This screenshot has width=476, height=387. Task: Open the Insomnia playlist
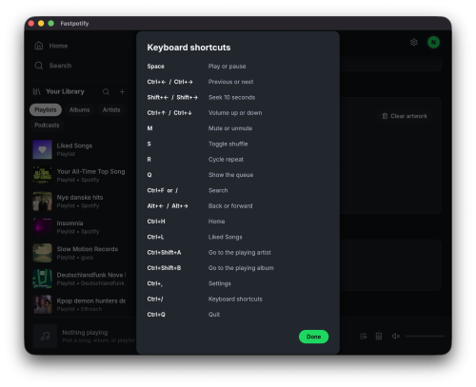pos(79,227)
